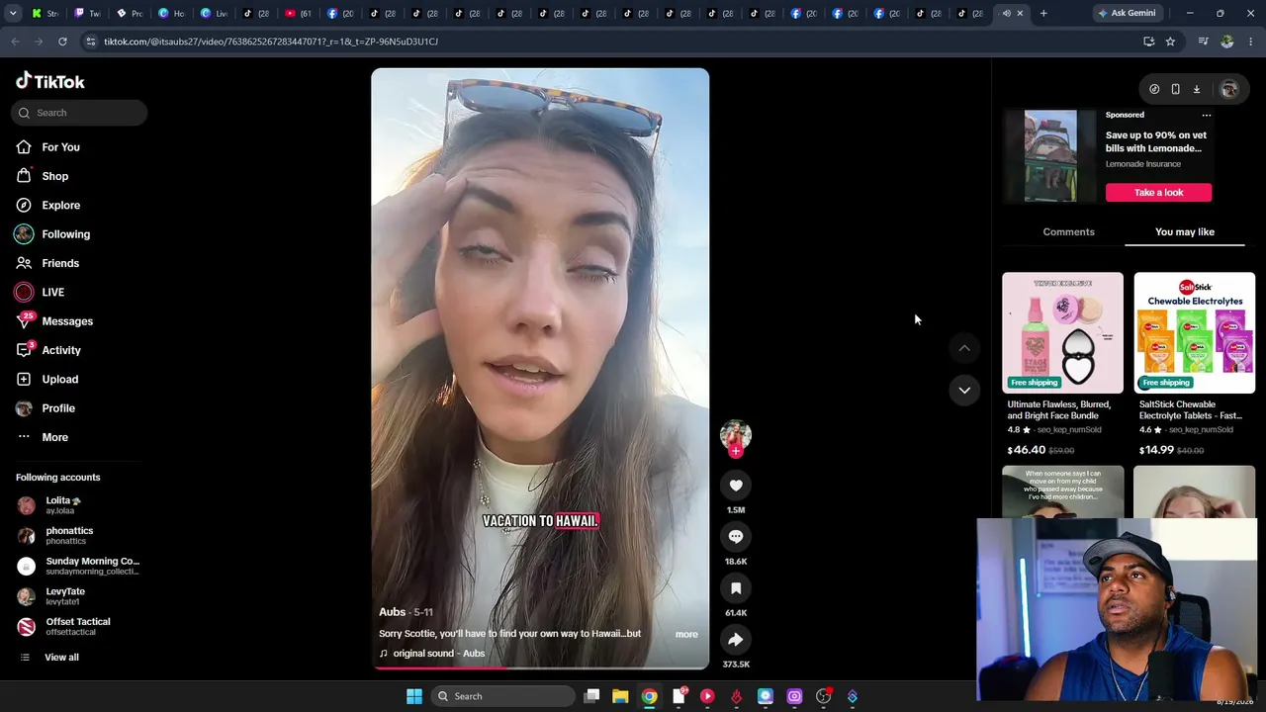Image resolution: width=1266 pixels, height=712 pixels.
Task: Open the Shop page in sidebar
Action: pos(44,176)
